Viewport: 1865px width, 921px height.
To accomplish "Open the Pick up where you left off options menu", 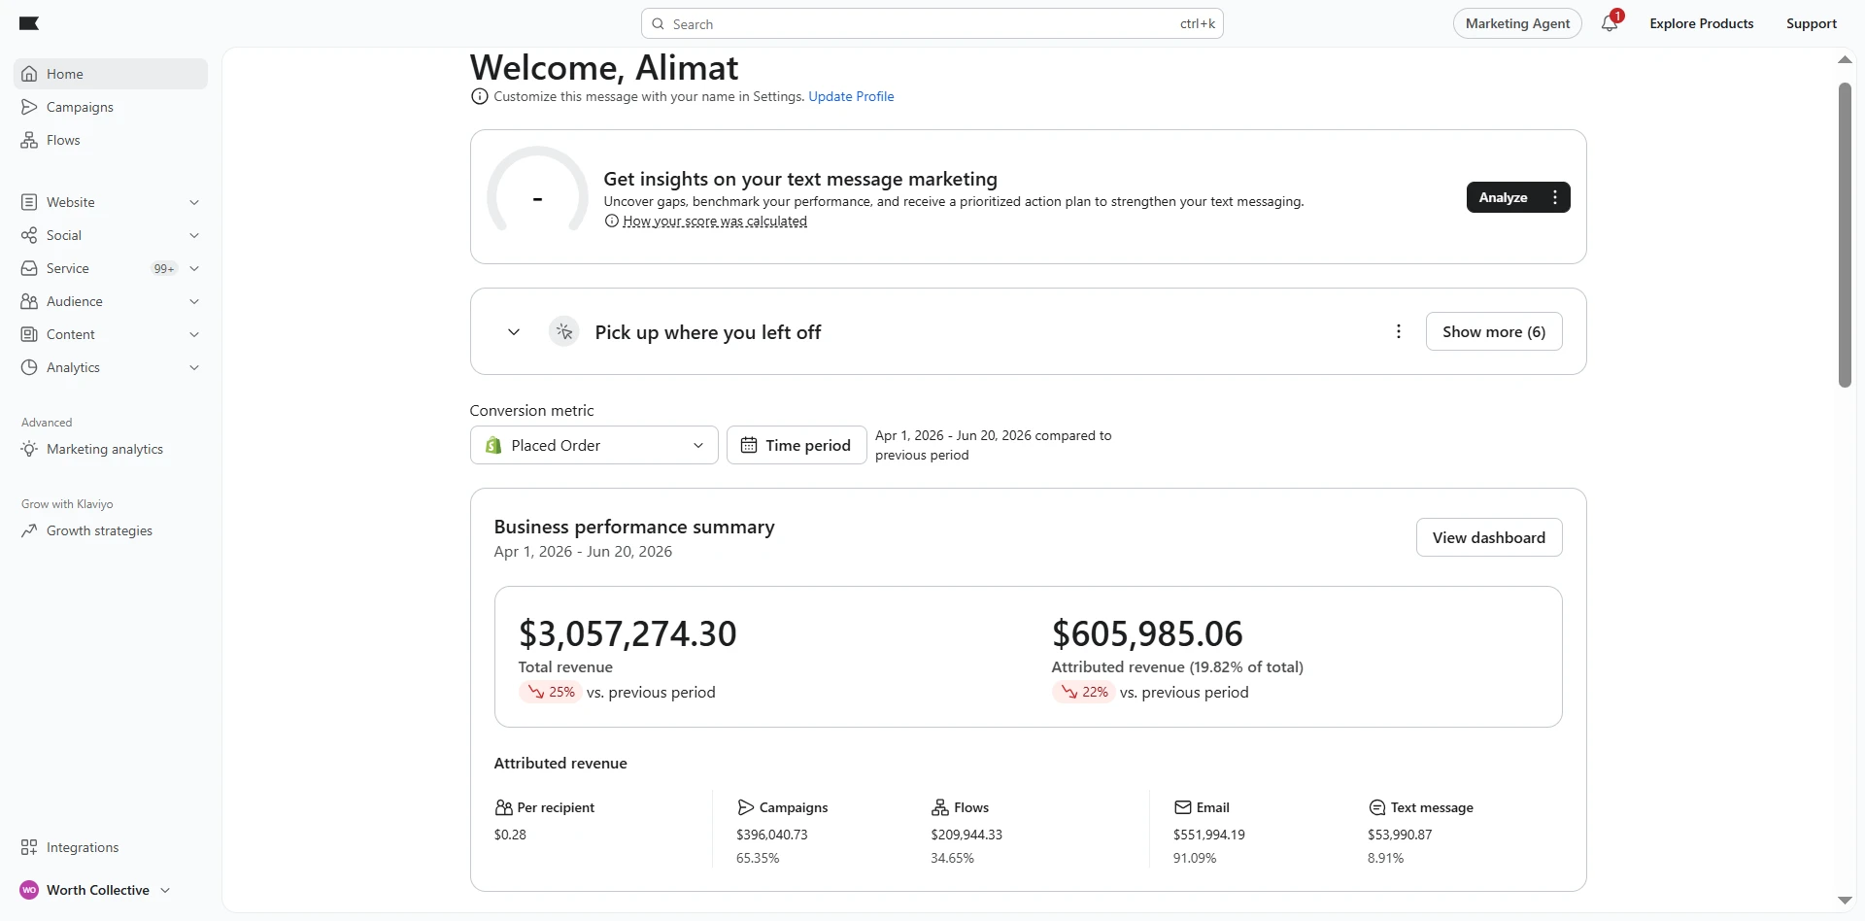I will coord(1399,331).
